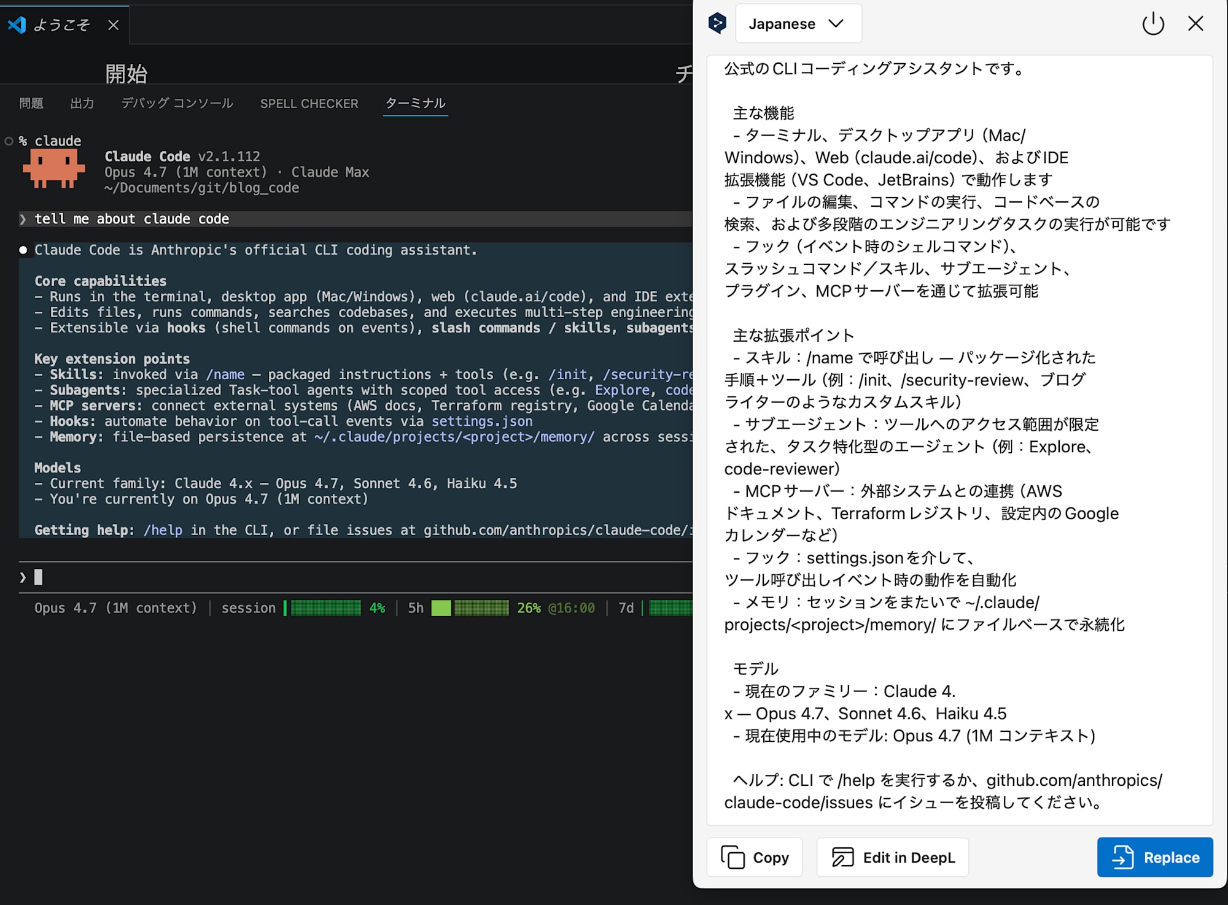The height and width of the screenshot is (905, 1228).
Task: Close the ようこそ editor tab
Action: click(114, 25)
